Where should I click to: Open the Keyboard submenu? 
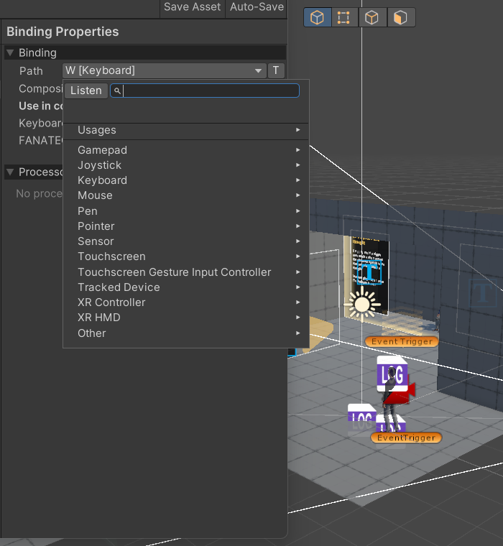click(x=186, y=180)
